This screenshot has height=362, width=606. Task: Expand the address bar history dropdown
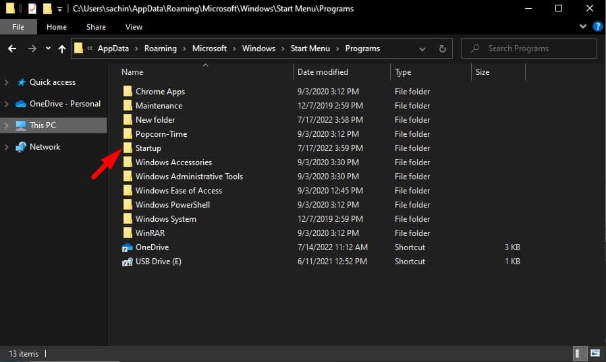pyautogui.click(x=422, y=49)
